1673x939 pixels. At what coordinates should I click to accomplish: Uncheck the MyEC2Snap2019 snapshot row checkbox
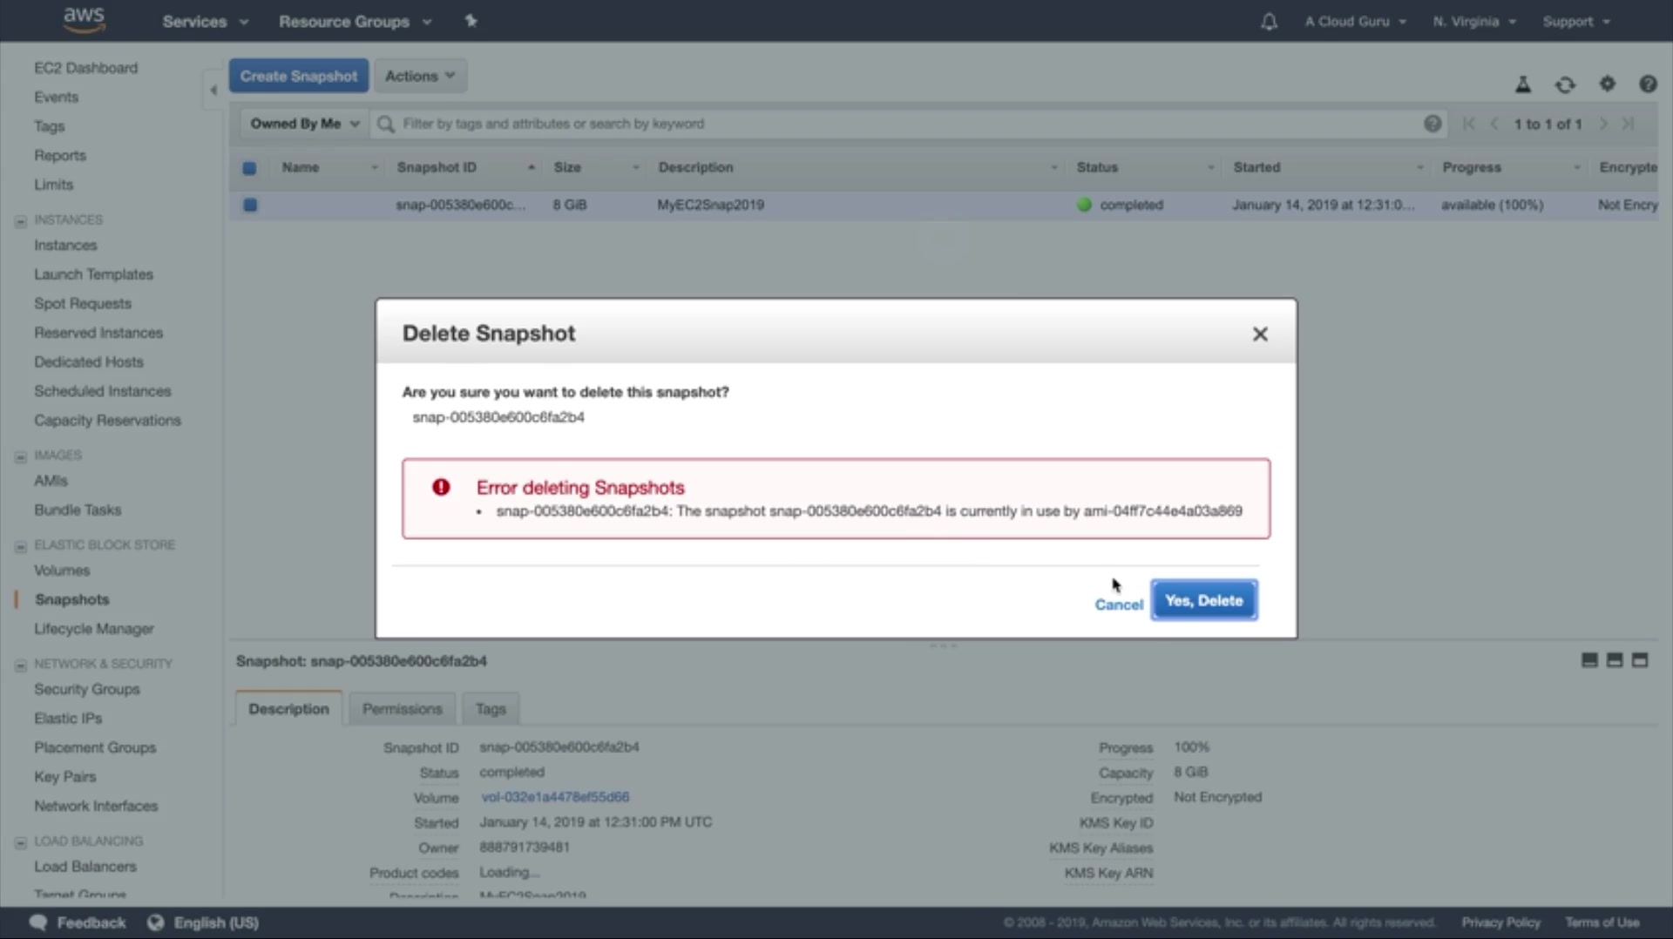point(250,205)
